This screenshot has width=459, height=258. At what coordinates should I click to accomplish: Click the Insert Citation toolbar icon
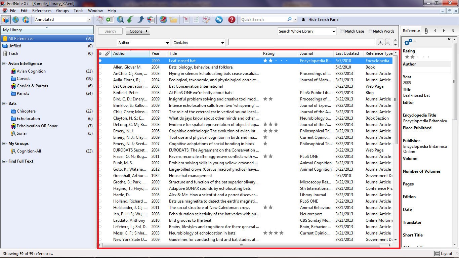coord(186,19)
